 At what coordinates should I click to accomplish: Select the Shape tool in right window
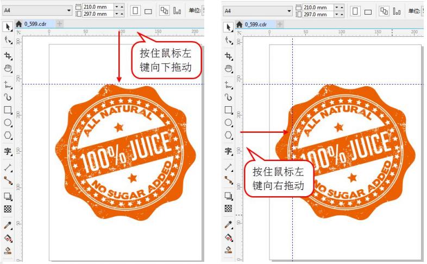click(x=229, y=40)
